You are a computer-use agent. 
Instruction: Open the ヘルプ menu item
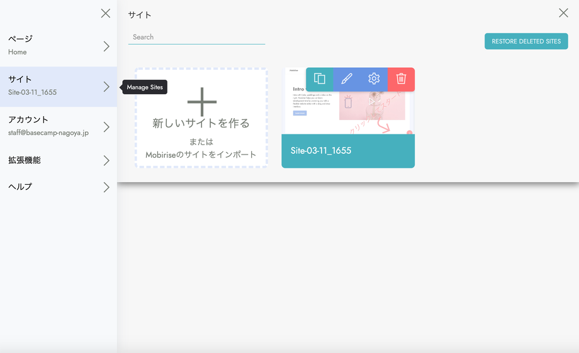[x=50, y=187]
